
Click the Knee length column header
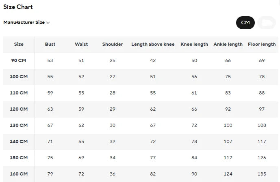[194, 44]
